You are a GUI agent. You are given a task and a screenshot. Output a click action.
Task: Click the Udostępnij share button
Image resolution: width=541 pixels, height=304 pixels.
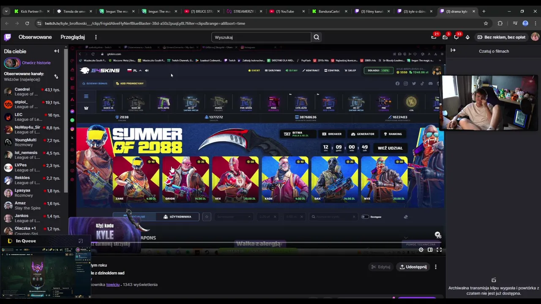tap(413, 267)
